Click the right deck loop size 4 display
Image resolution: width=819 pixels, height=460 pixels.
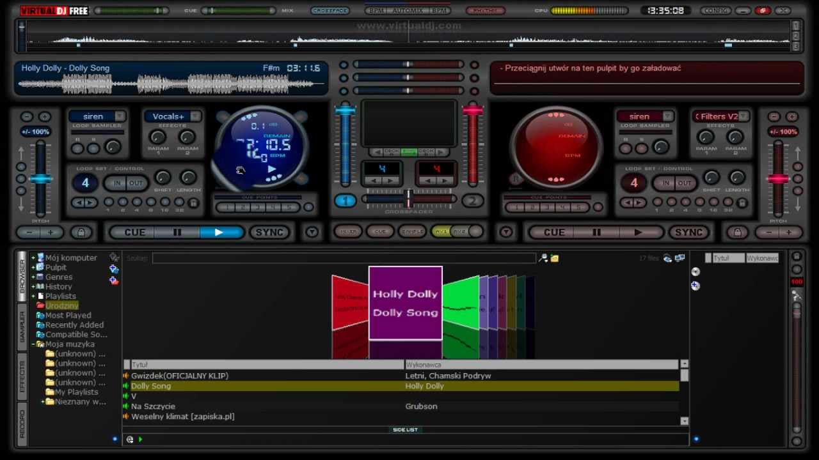point(634,183)
